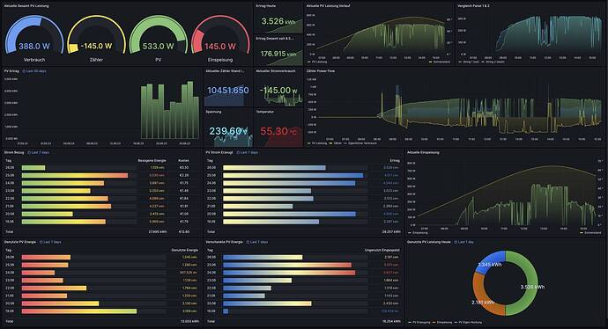Viewport: 608px width, 329px height.
Task: Sort by Ungenutzt Eingespeist column header
Action: coord(382,250)
